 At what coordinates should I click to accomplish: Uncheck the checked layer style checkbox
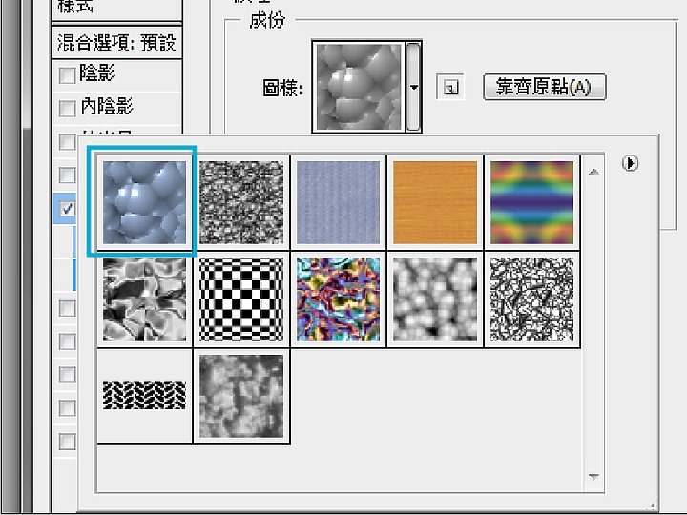pyautogui.click(x=67, y=209)
